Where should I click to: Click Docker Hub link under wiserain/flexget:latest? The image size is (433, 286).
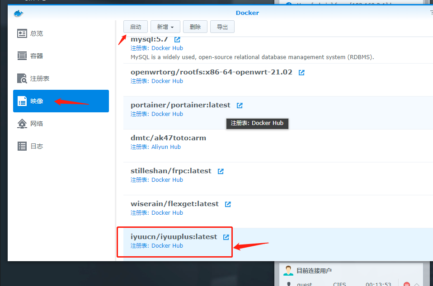167,213
